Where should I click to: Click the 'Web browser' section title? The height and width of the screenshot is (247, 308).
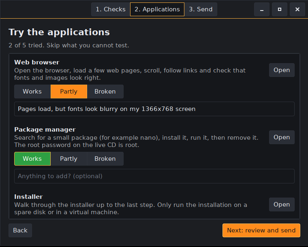37,62
